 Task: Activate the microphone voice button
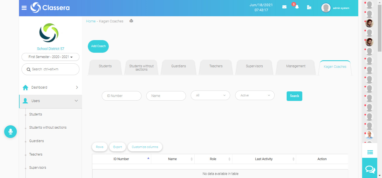tap(10, 131)
